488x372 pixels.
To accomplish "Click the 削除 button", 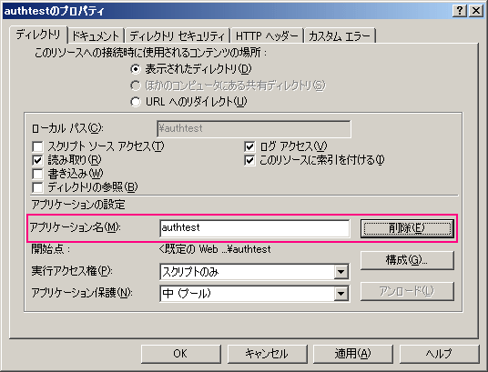I will coord(407,228).
